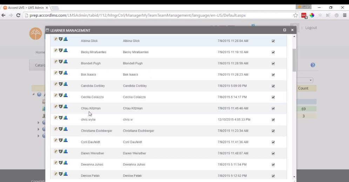The image size is (349, 182).
Task: Open the Chrome hamburger menu
Action: [344, 15]
